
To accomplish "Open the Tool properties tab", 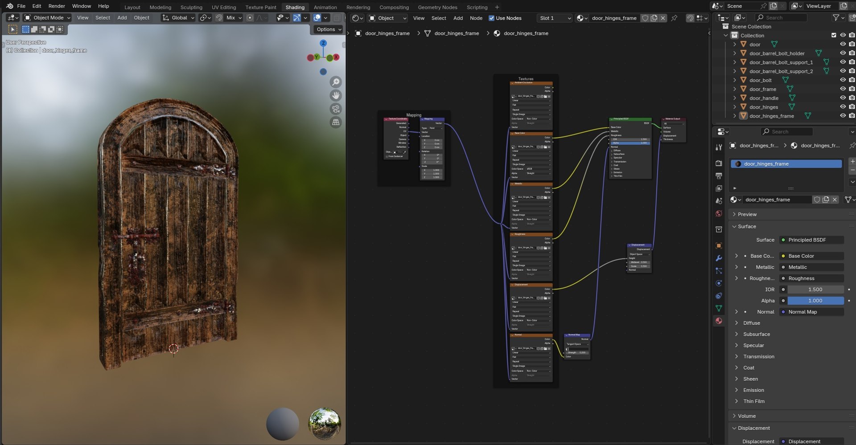I will pyautogui.click(x=719, y=147).
